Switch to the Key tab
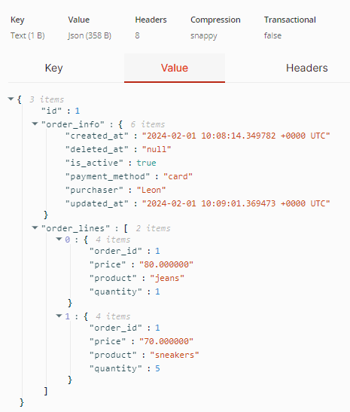Image resolution: width=350 pixels, height=412 pixels. (54, 68)
